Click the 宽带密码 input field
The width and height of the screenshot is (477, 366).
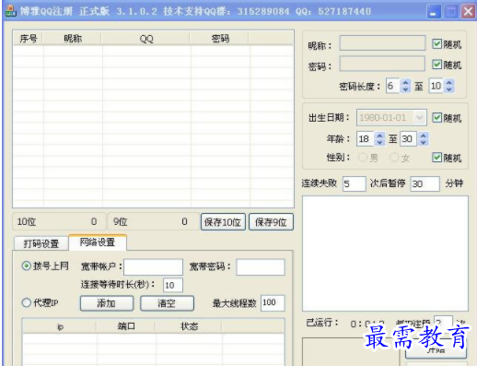pos(261,266)
